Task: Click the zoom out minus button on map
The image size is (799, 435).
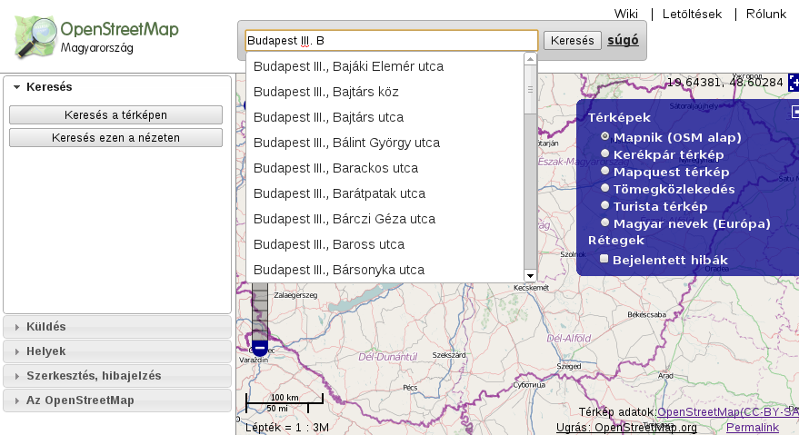Action: [260, 349]
